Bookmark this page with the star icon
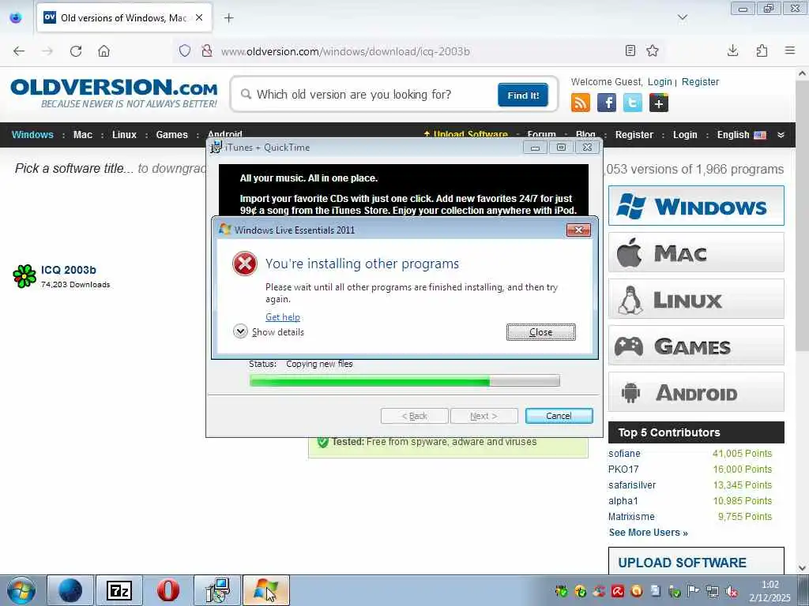 point(653,50)
